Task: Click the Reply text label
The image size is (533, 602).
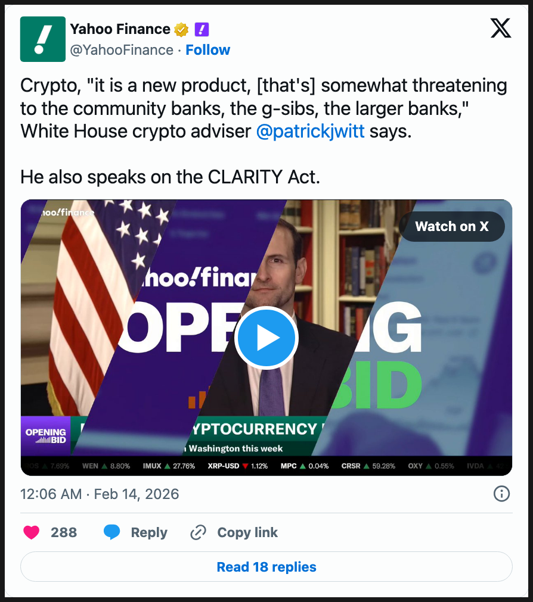Action: pyautogui.click(x=149, y=532)
